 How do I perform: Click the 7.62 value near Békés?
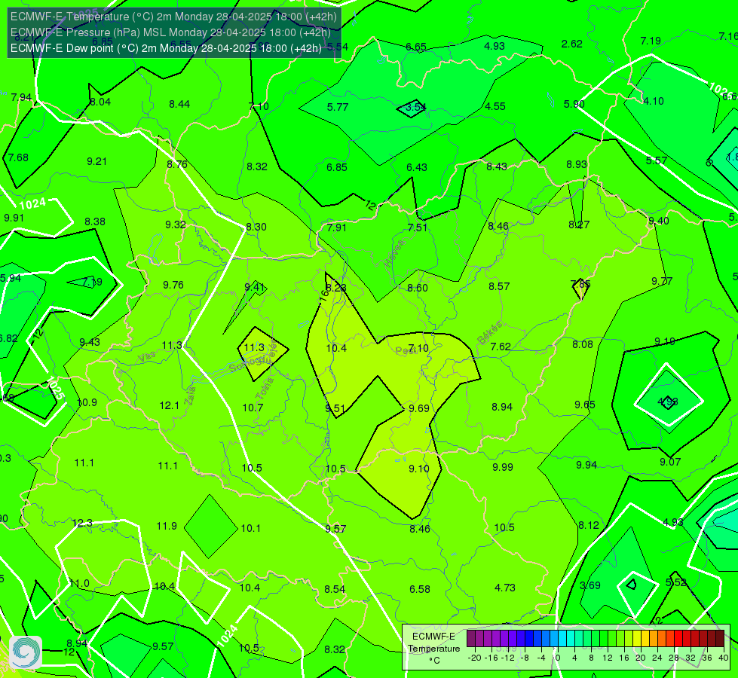(501, 347)
